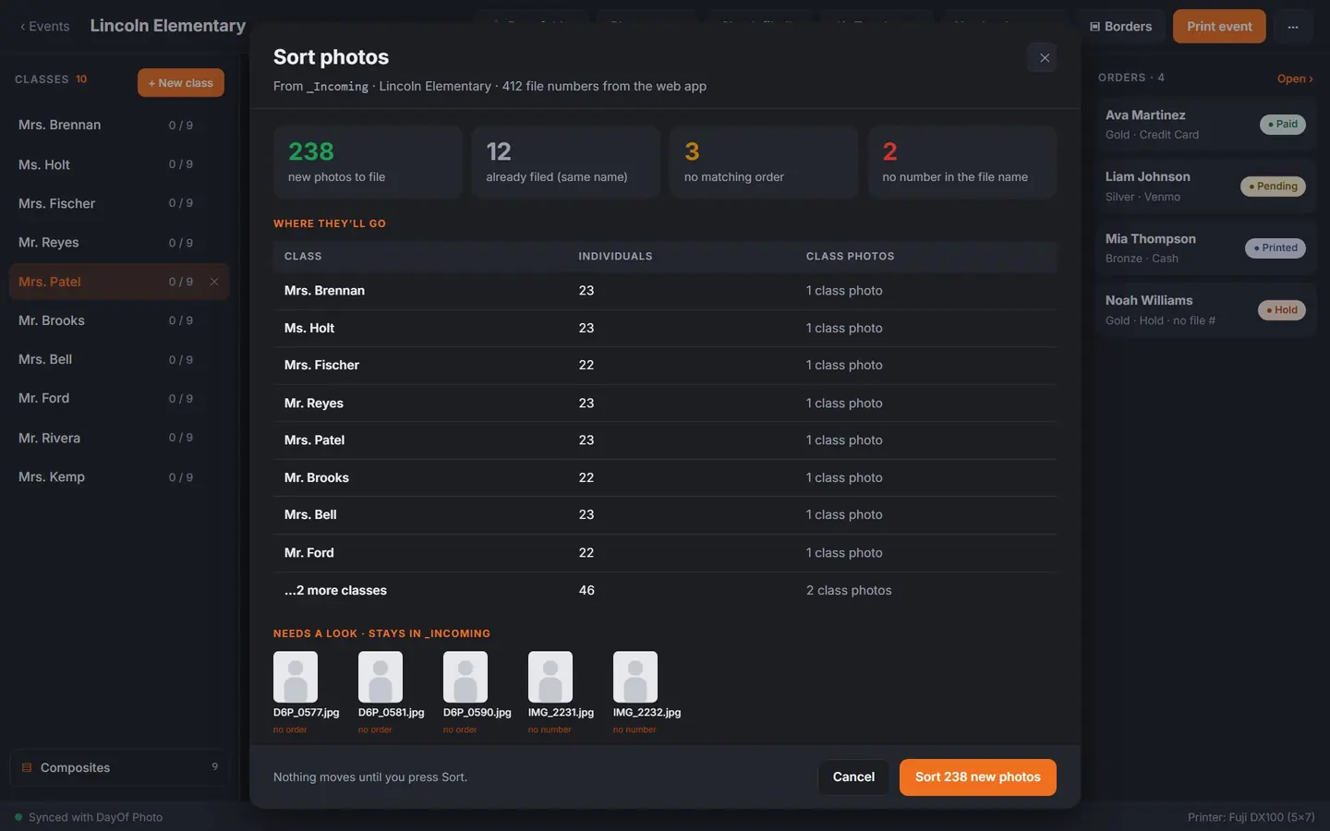Image resolution: width=1330 pixels, height=831 pixels.
Task: Select Mr. Reyes in the classes sidebar
Action: pyautogui.click(x=119, y=242)
